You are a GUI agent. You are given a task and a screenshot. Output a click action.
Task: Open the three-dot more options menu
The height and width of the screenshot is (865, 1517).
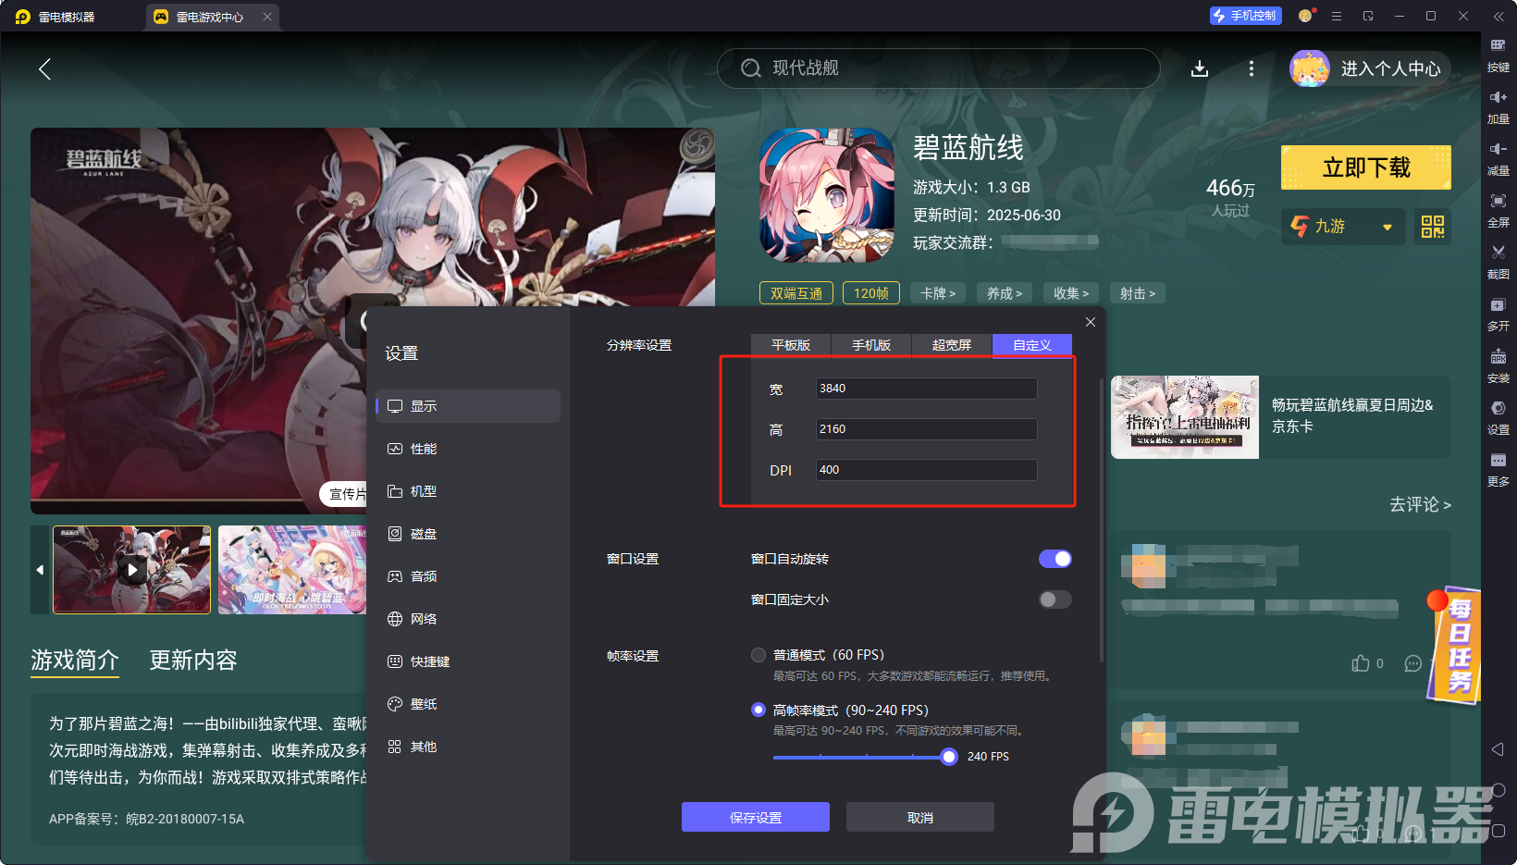(1252, 68)
